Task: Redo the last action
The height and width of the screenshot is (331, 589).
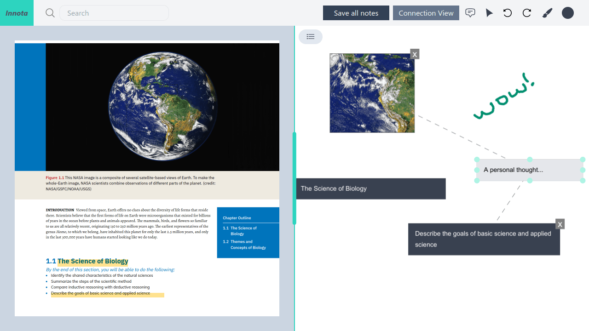Action: point(526,13)
